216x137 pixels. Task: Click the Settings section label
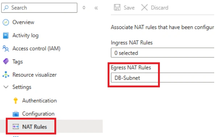tap(22, 87)
